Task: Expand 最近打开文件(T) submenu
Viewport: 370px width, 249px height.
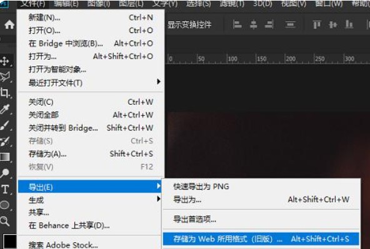Action: tap(91, 82)
